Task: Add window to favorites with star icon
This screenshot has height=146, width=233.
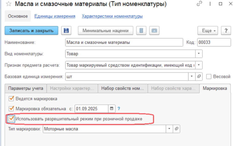Action: tap(9, 4)
